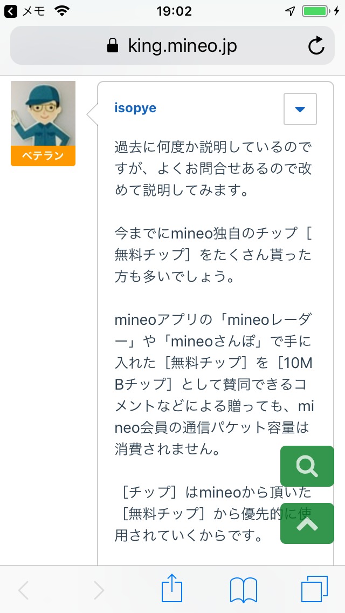Return to the メモ app
The width and height of the screenshot is (345, 613).
point(25,11)
